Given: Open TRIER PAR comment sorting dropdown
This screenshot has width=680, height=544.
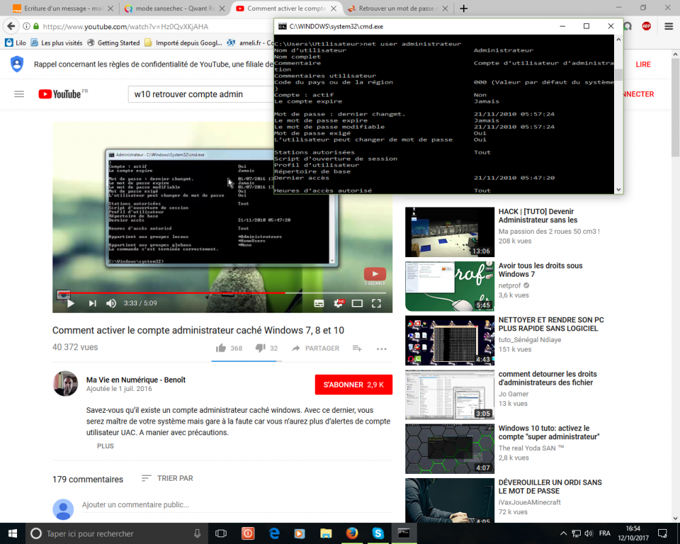Looking at the screenshot, I should [x=167, y=478].
